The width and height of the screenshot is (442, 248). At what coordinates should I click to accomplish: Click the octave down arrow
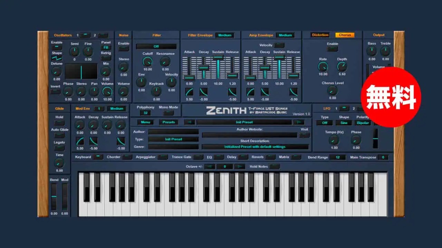[210, 167]
